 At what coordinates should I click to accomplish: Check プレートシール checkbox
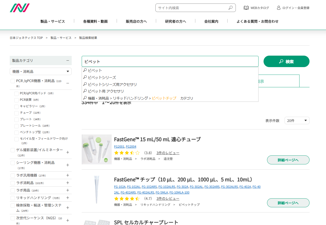(16, 126)
